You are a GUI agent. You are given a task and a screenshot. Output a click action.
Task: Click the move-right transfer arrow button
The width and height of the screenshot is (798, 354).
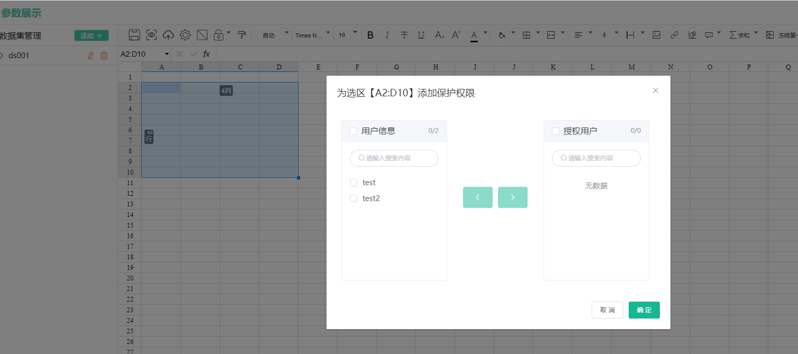pos(513,197)
